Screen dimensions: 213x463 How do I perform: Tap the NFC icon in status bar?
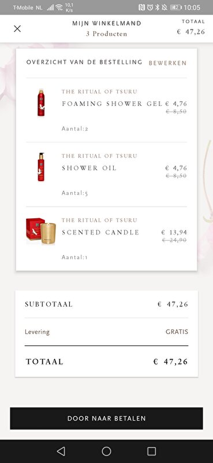coord(141,8)
